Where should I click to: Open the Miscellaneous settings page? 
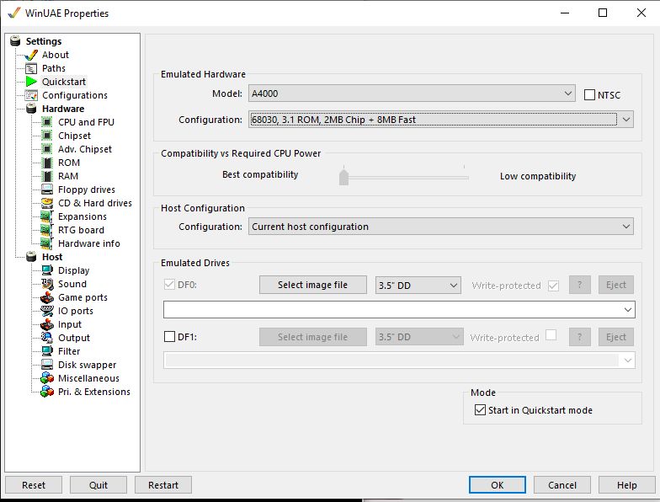click(88, 378)
